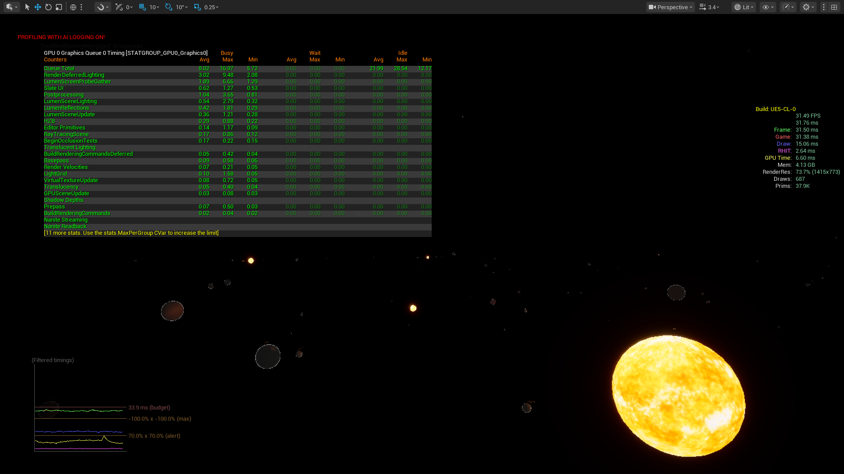Activate the scale gizmo tool

point(59,7)
